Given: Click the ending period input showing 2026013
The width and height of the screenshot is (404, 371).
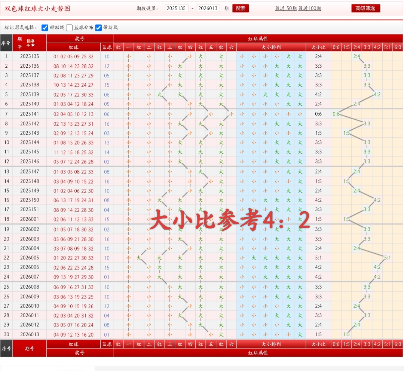Looking at the screenshot, I should click(208, 8).
